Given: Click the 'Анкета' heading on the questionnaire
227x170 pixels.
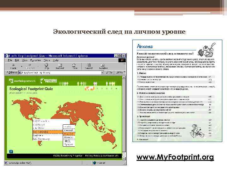Looking at the screenshot, I should click(145, 46).
